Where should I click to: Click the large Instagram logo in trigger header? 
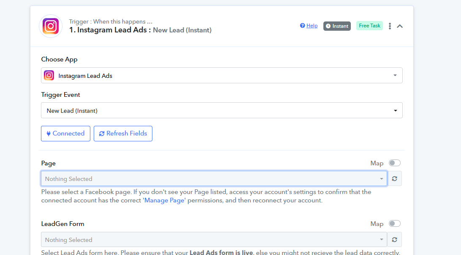[51, 26]
